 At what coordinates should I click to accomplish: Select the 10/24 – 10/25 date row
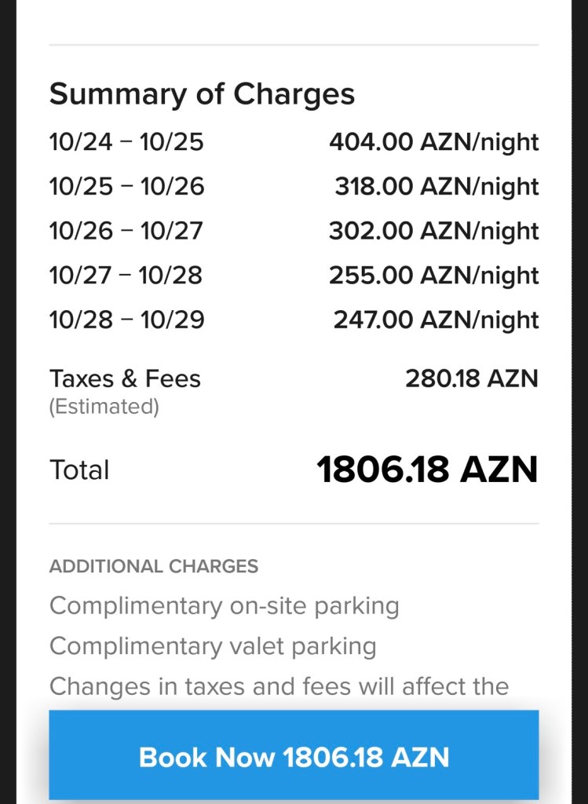click(x=126, y=142)
